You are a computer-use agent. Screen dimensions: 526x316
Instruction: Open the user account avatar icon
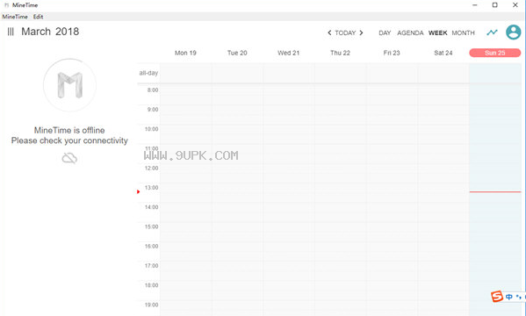[513, 32]
